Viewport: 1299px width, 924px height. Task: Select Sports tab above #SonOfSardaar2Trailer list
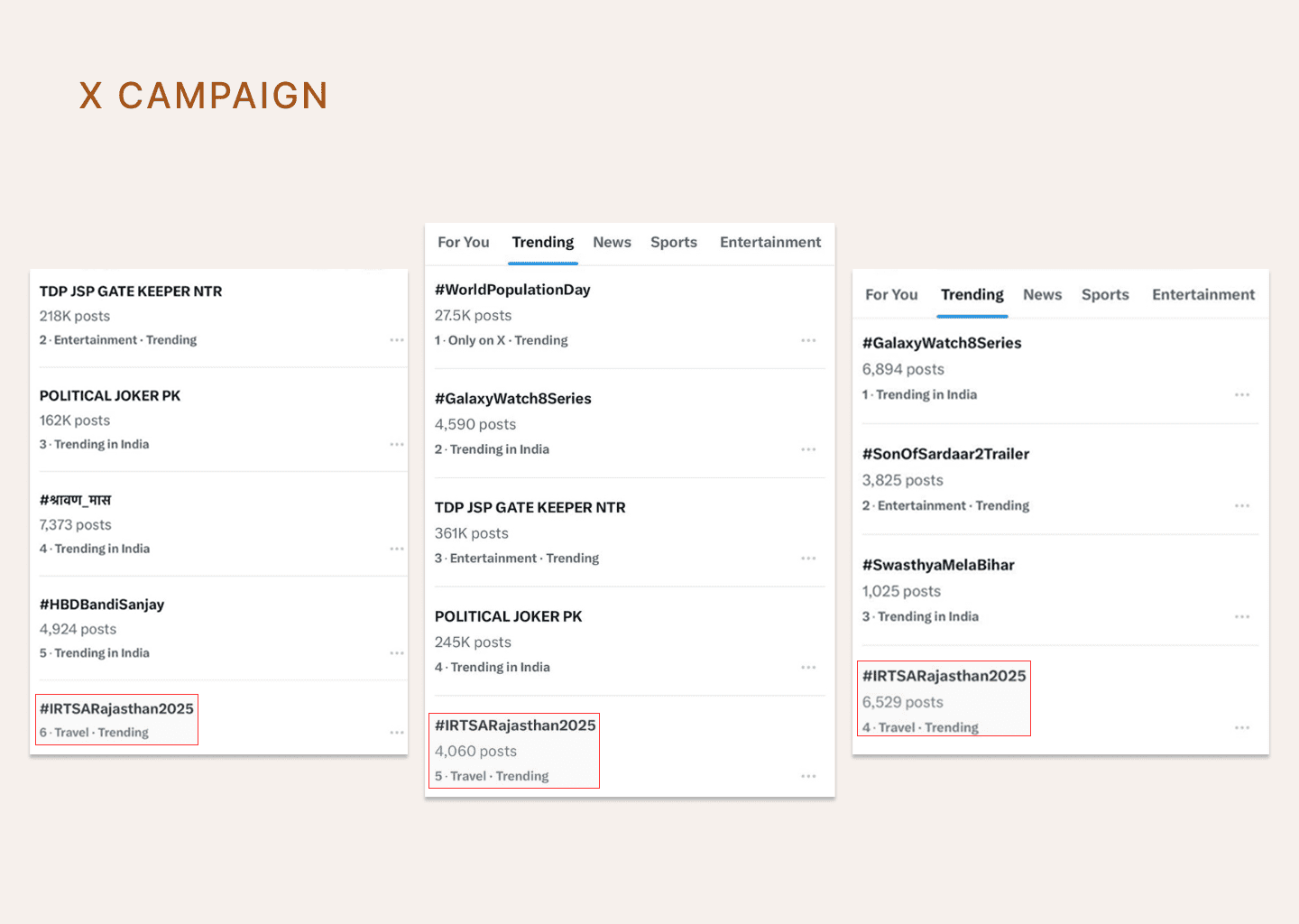(x=1105, y=294)
